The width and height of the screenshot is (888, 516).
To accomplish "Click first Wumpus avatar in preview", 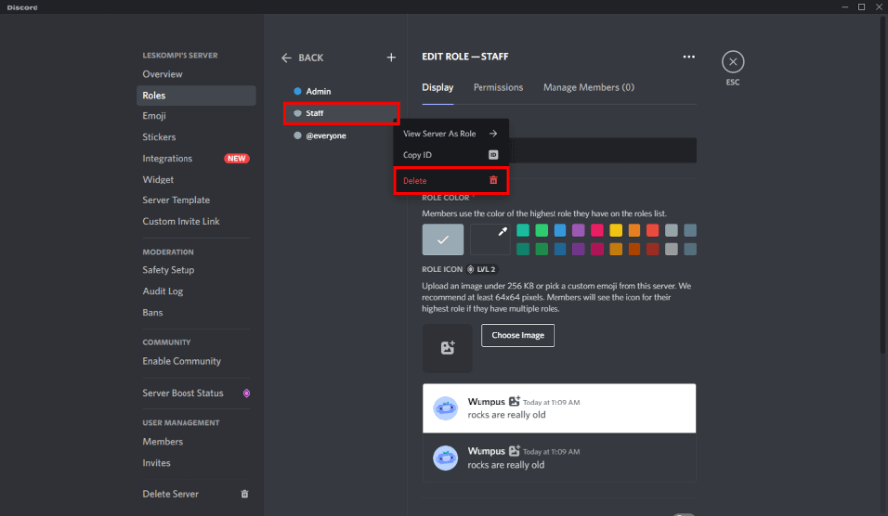I will click(445, 407).
